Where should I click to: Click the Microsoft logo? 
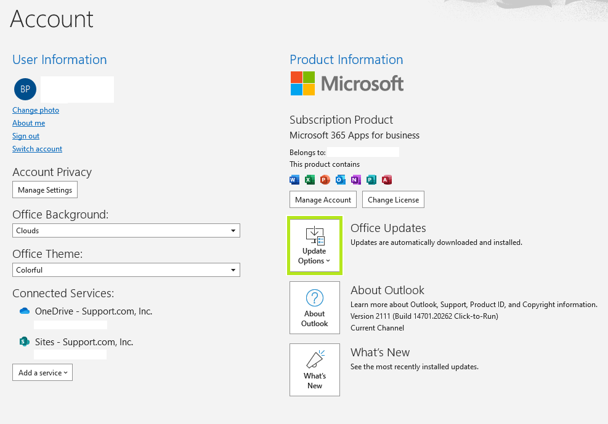347,83
